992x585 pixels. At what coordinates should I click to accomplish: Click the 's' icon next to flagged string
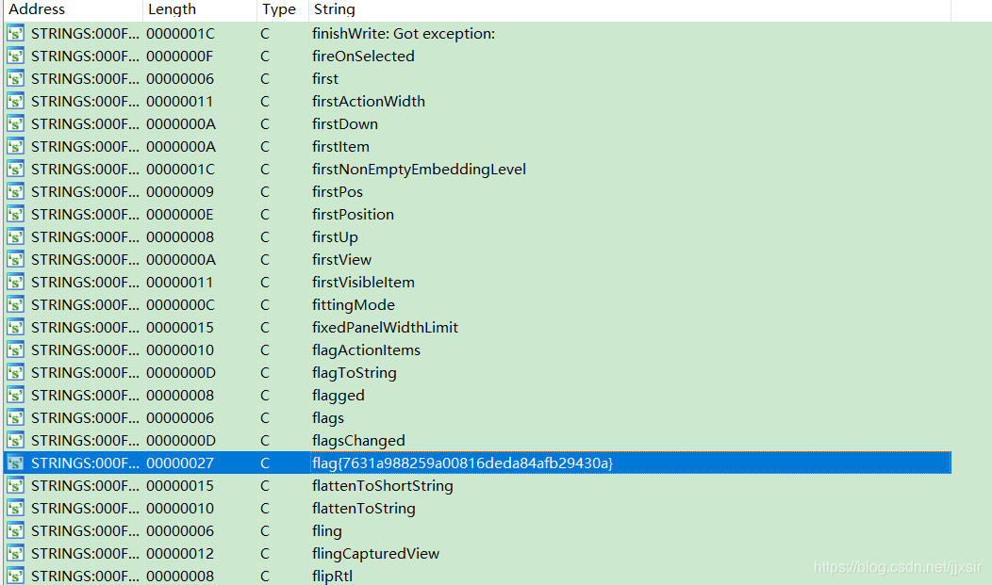click(16, 395)
